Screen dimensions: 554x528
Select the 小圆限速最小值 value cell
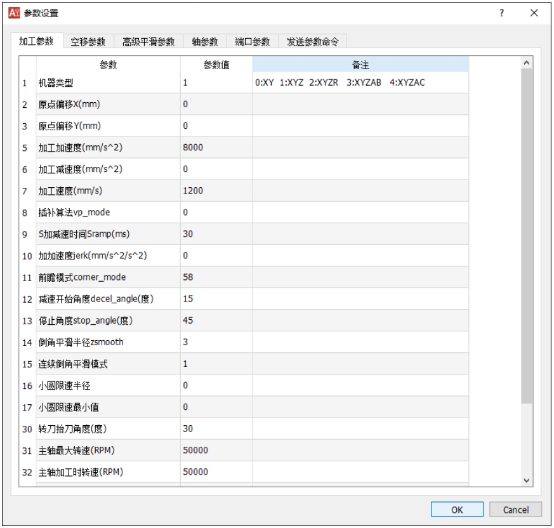coord(216,407)
